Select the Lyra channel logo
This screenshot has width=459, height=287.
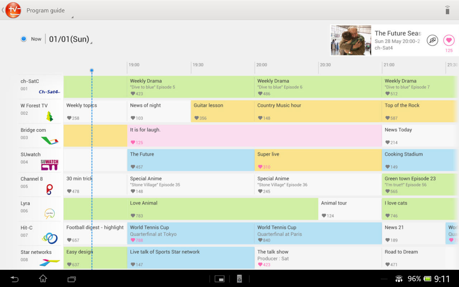[x=49, y=214]
